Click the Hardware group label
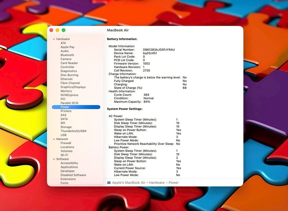288x211 pixels. [x=63, y=39]
